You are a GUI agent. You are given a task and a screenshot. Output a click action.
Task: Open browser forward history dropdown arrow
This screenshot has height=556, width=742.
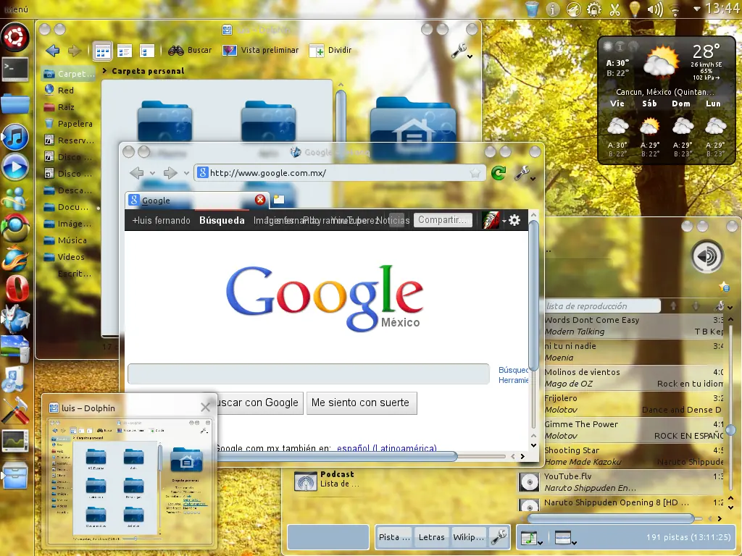[186, 174]
